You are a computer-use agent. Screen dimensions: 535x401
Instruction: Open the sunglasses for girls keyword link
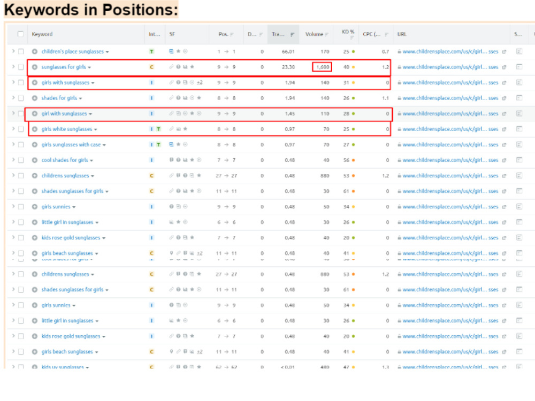(64, 67)
